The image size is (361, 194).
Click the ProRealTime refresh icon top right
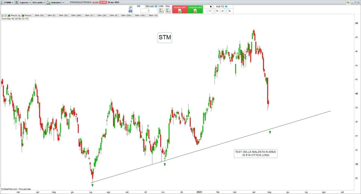pyautogui.click(x=348, y=2)
